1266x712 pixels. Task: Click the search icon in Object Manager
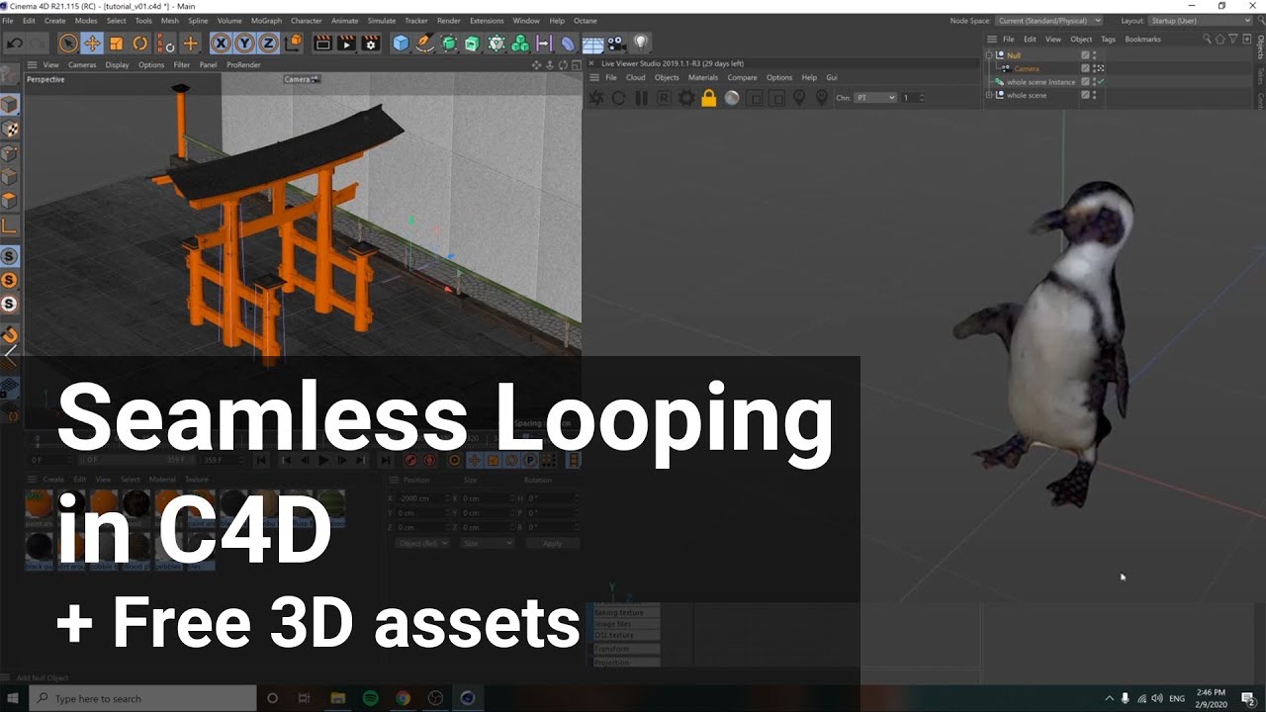[1206, 39]
